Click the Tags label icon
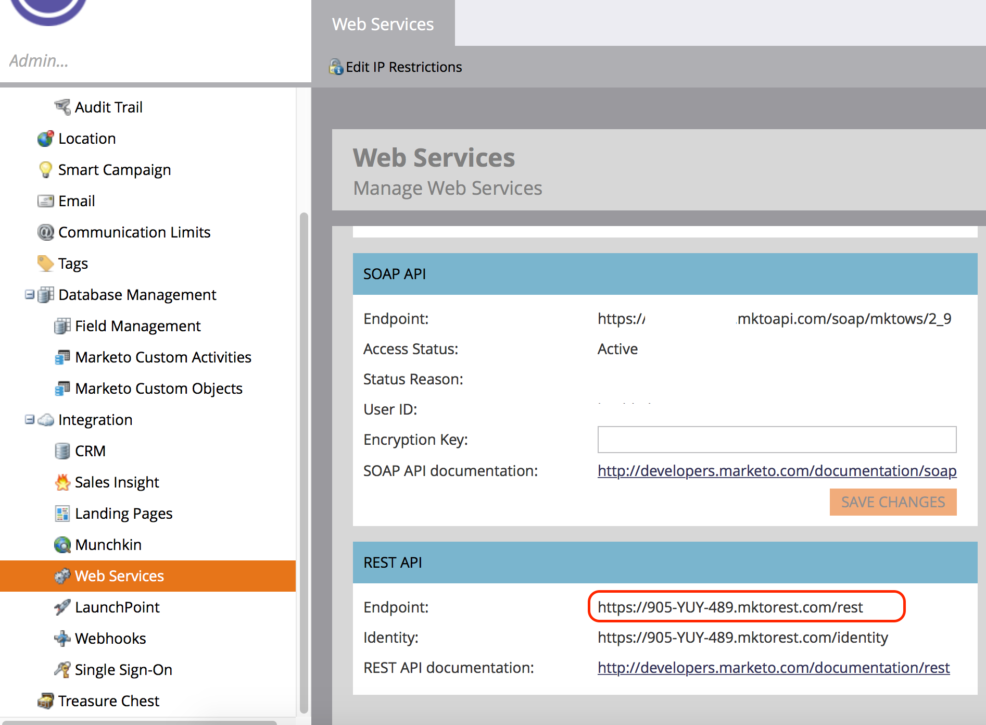 (46, 264)
